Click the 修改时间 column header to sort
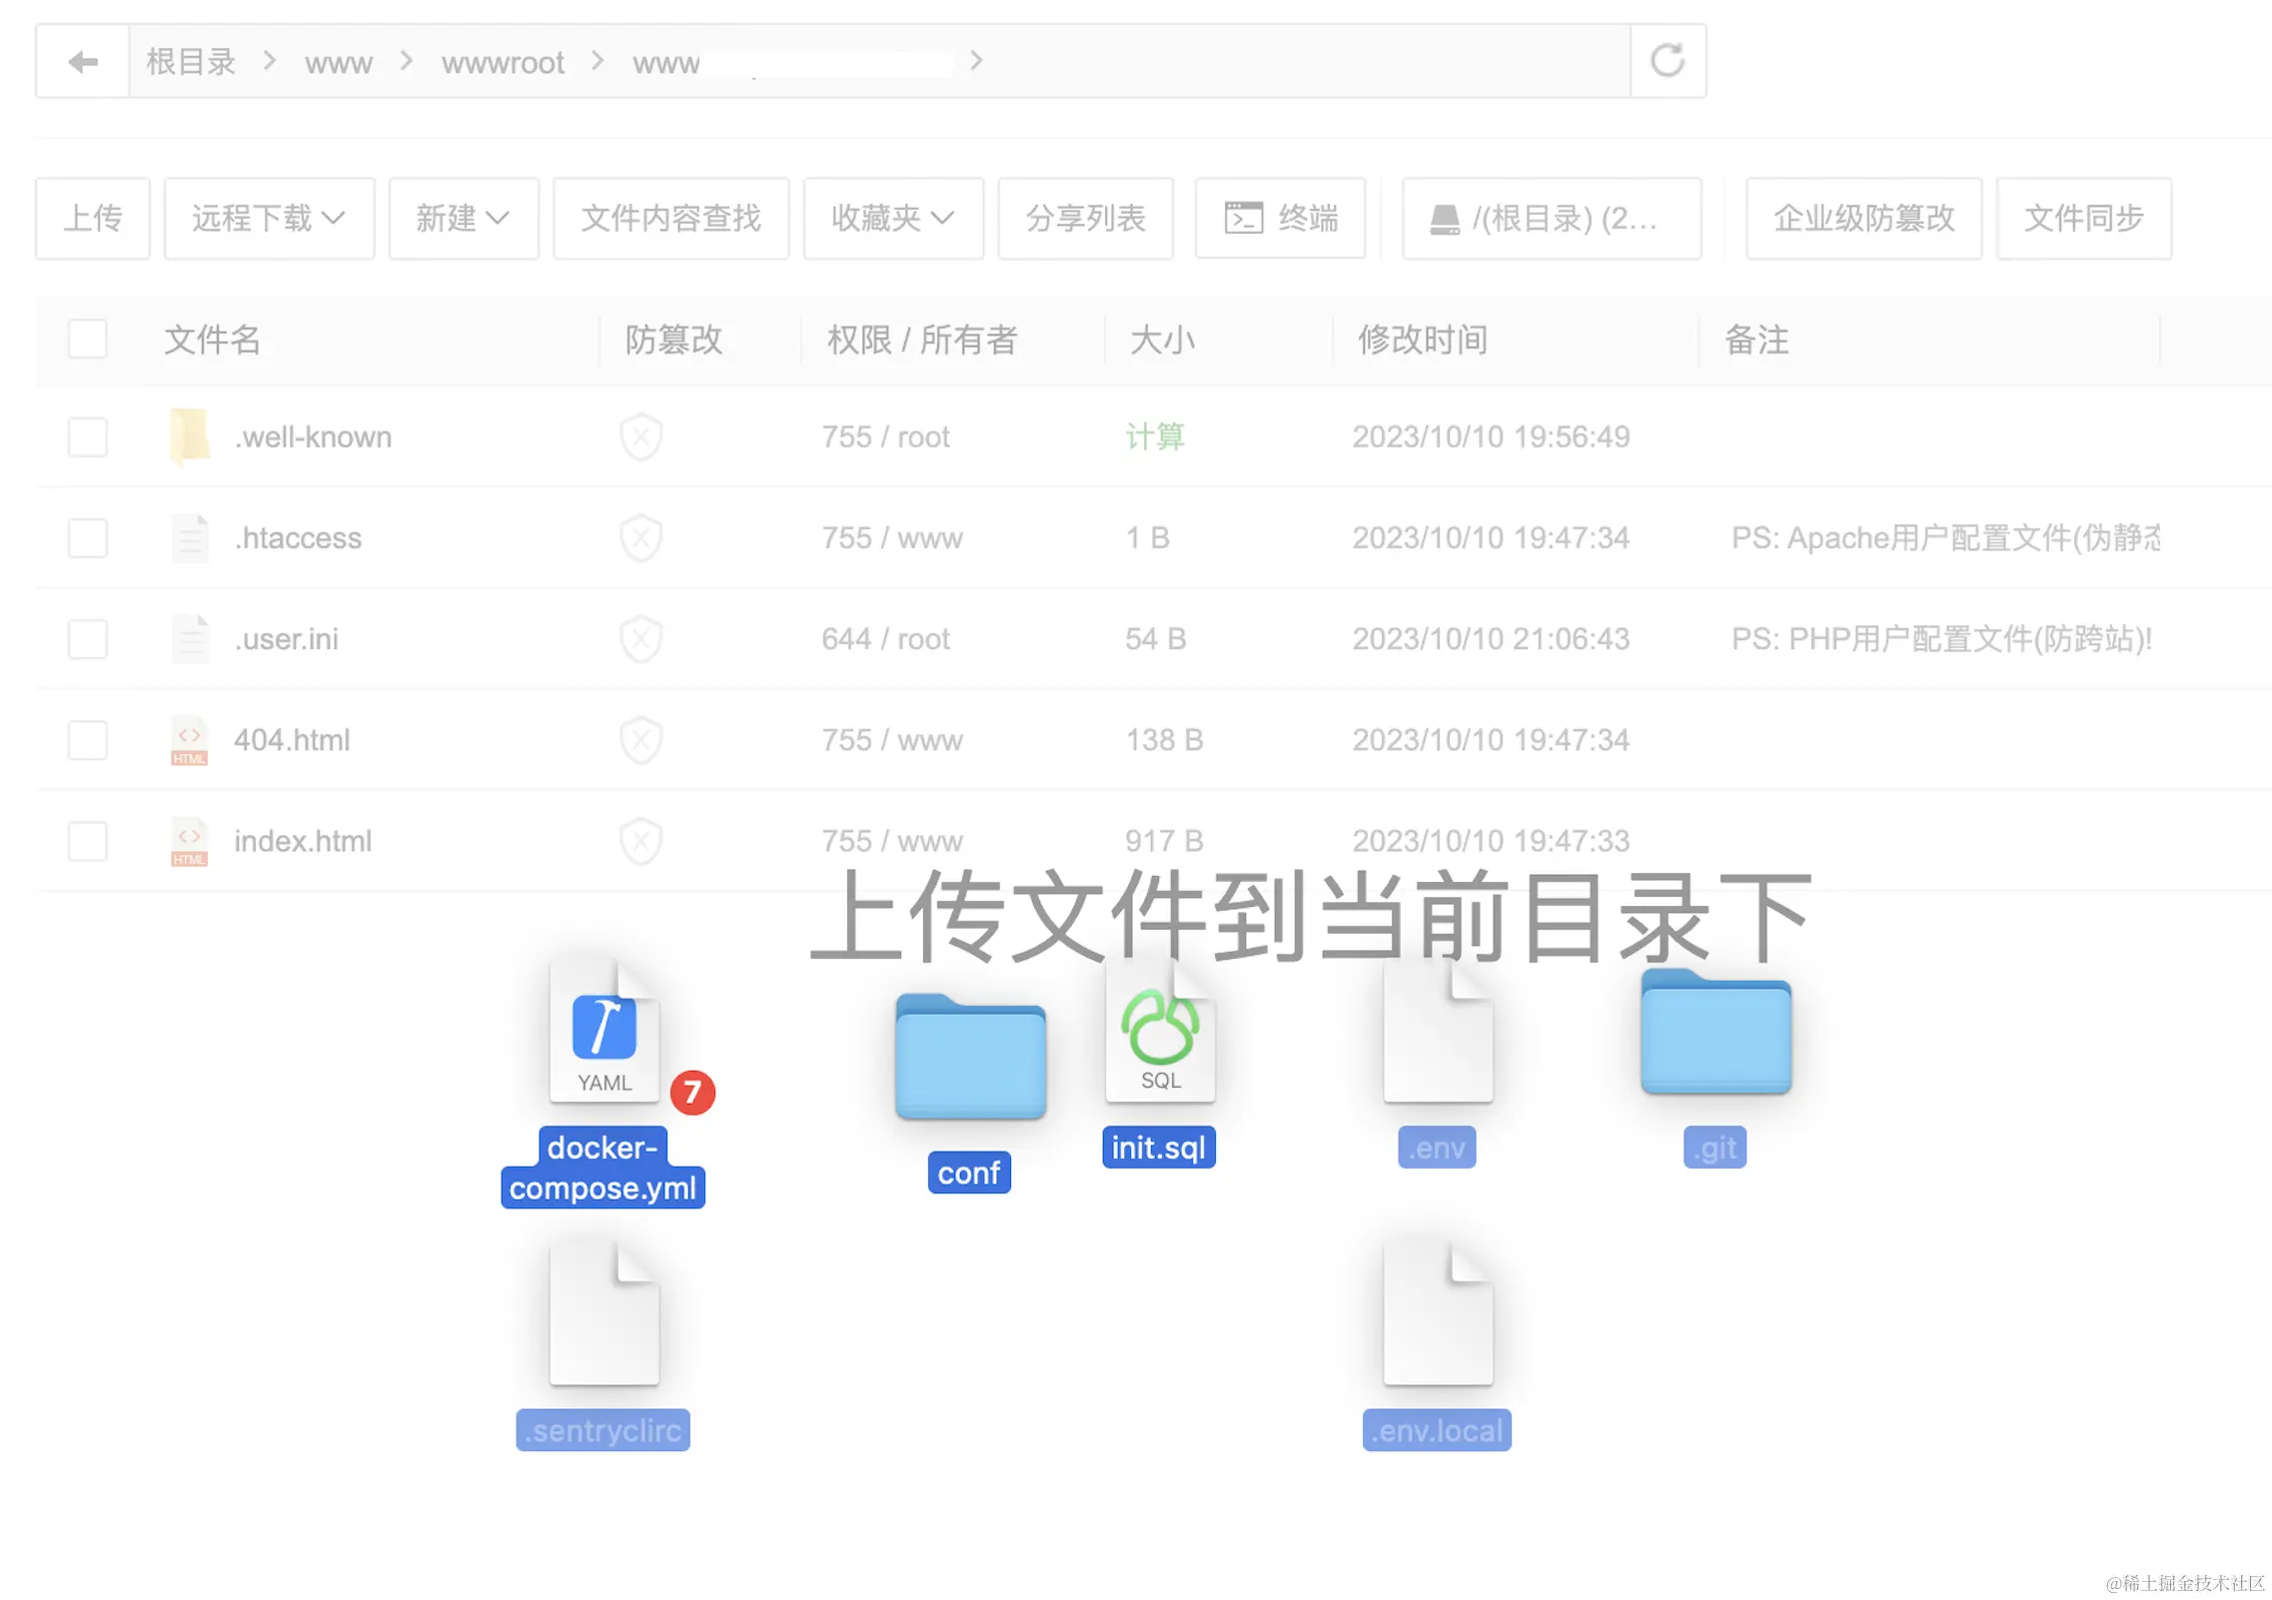This screenshot has height=1600, width=2272. 1421,341
